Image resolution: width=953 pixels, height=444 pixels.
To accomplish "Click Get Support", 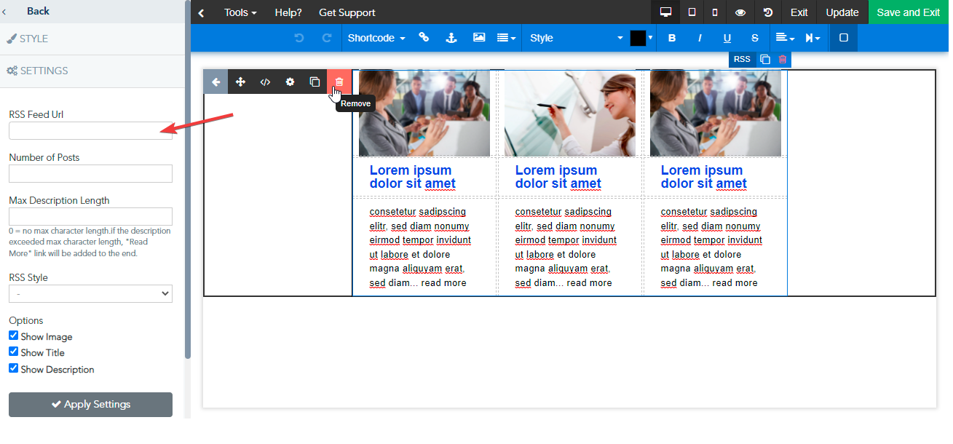I will tap(347, 12).
